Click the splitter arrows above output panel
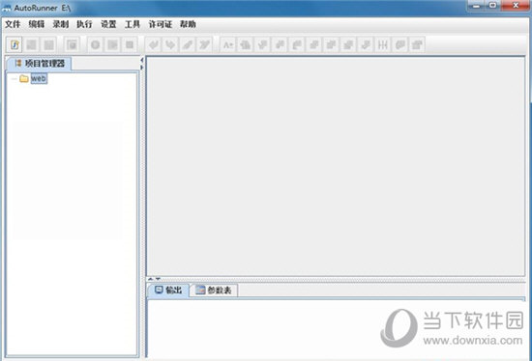The height and width of the screenshot is (361, 532). pos(154,279)
